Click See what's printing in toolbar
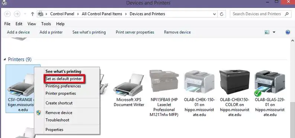The height and width of the screenshot is (138, 295). (89, 32)
